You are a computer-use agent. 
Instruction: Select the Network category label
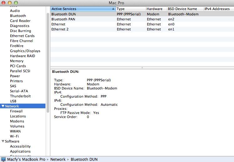point(12,106)
